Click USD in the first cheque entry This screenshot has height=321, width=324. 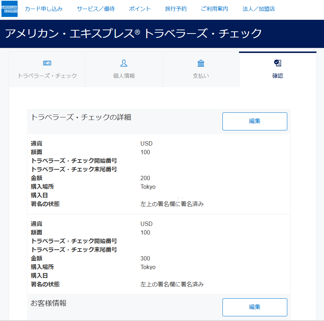pyautogui.click(x=147, y=143)
